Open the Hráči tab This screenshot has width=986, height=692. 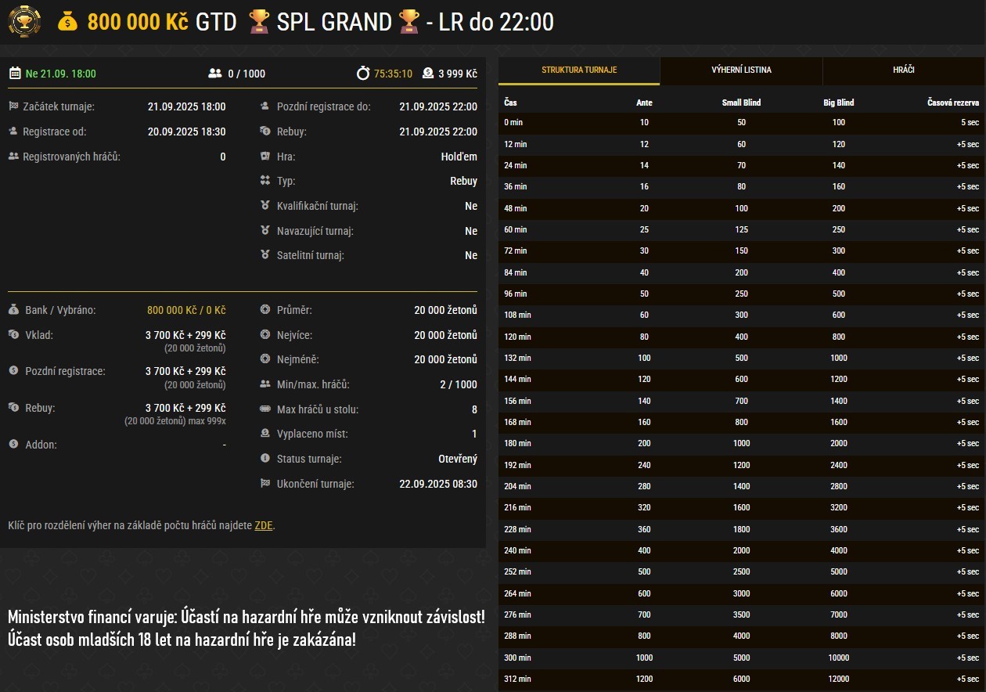pos(904,70)
